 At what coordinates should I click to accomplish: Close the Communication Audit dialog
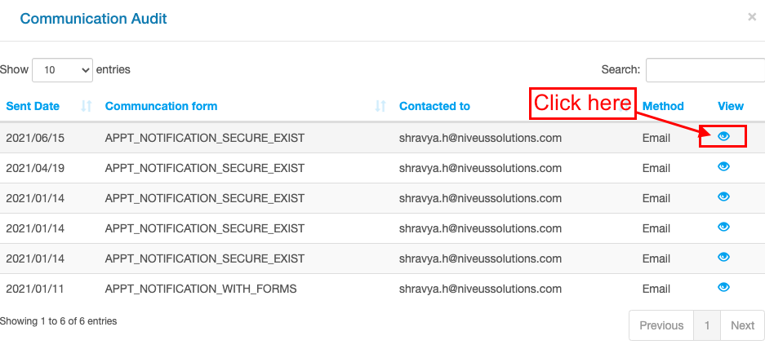click(x=752, y=17)
